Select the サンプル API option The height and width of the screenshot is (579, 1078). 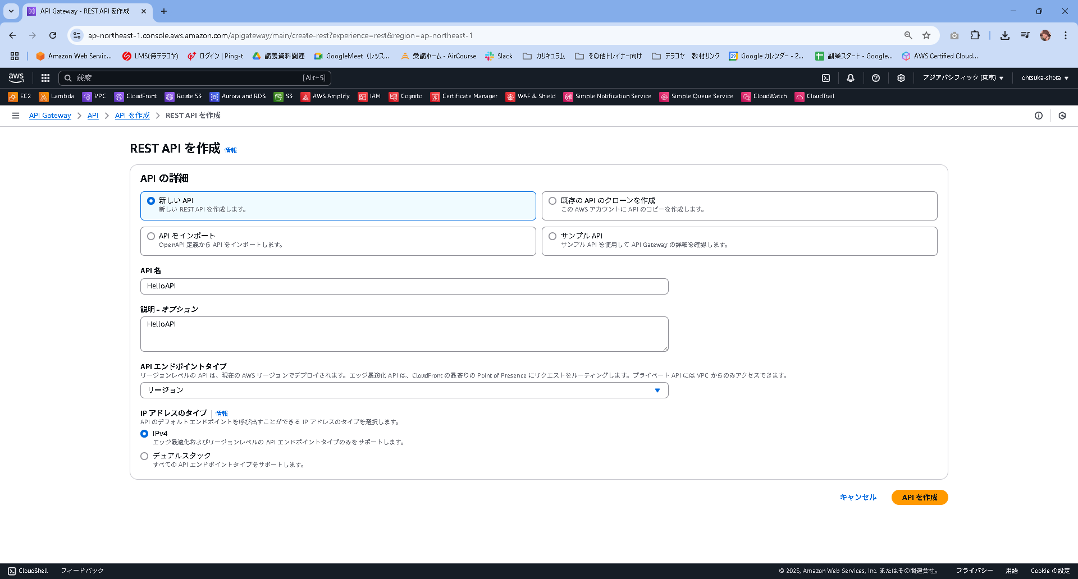[x=552, y=236]
